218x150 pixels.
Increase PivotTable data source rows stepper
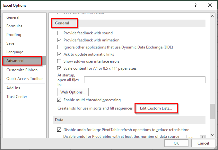coord(203,137)
